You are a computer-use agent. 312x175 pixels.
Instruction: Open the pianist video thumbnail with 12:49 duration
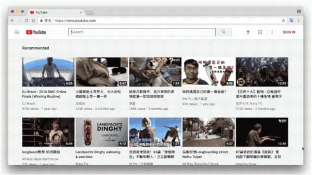(x=262, y=132)
